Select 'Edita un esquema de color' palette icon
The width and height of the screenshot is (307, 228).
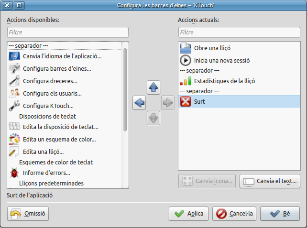pos(14,139)
